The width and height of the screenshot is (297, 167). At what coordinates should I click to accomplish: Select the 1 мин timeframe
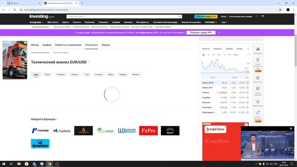(36, 74)
